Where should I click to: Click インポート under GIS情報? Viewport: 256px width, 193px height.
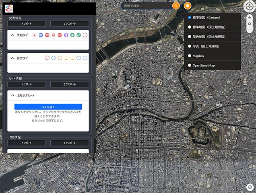coord(27,143)
